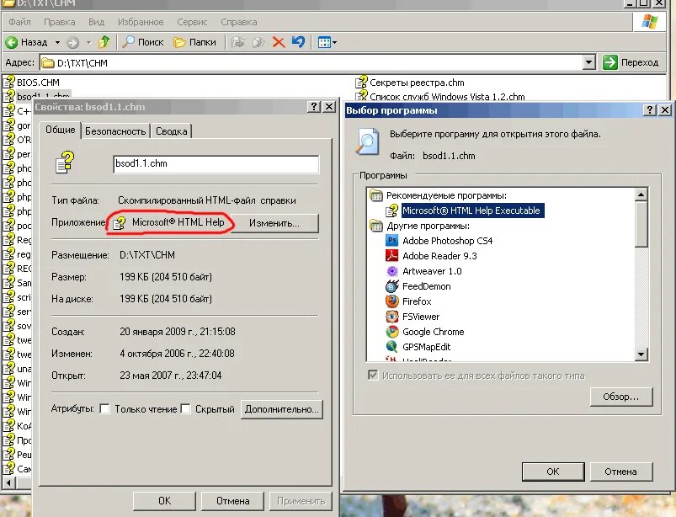The height and width of the screenshot is (517, 676).
Task: Select Список служб Windows Vista 1.2.chm file
Action: (440, 96)
